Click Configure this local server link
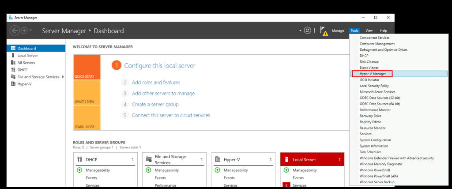Viewport: 452px width, 189px height. (160, 65)
